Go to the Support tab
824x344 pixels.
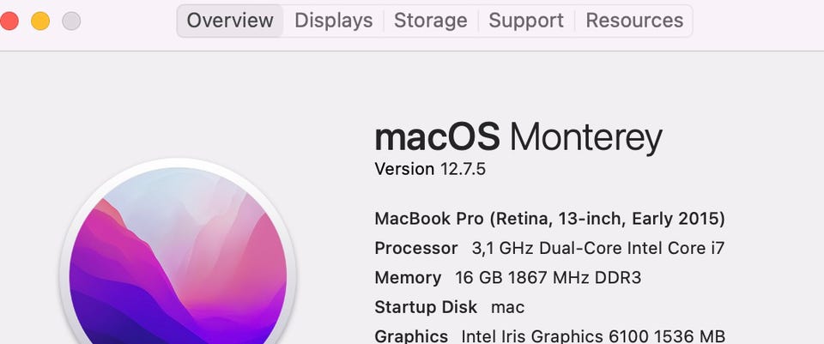coord(526,21)
